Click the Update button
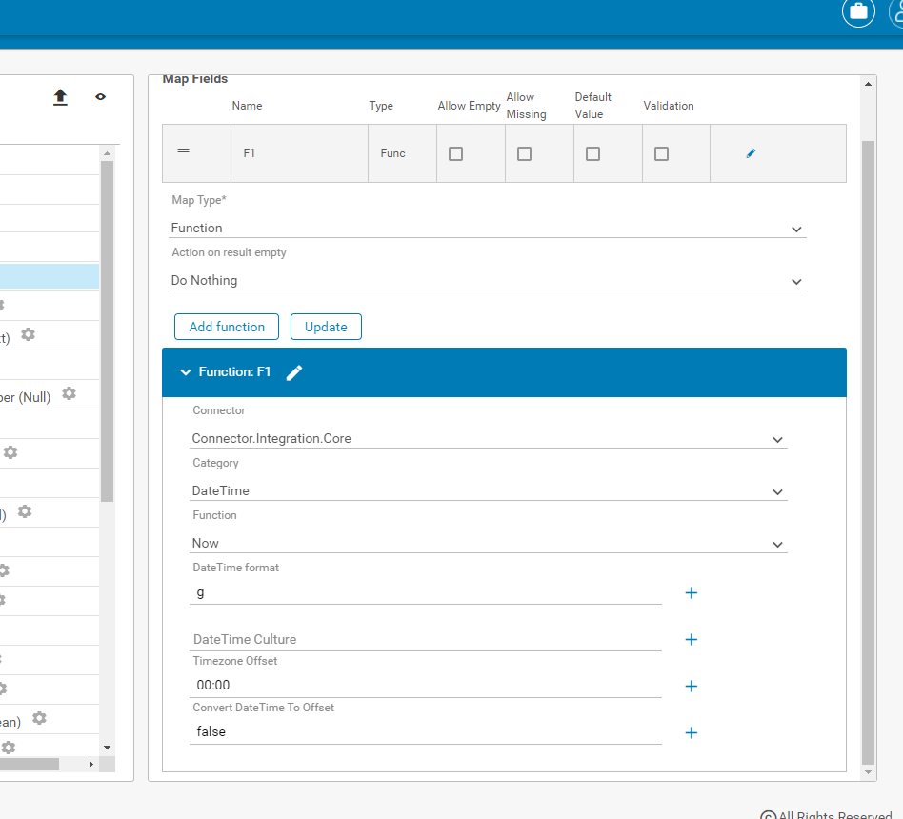Image resolution: width=903 pixels, height=819 pixels. (326, 328)
